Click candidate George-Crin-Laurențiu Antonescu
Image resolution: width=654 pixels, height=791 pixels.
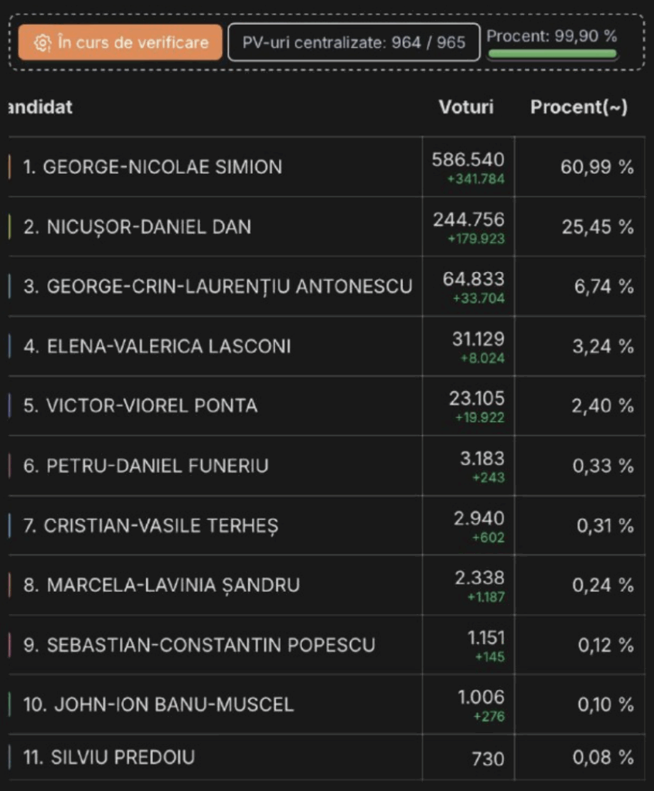pos(218,287)
